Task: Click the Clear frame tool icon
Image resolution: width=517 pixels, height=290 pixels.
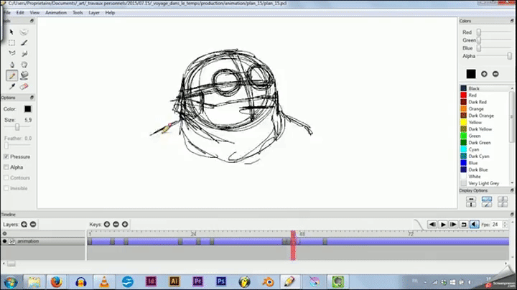Action: [24, 32]
